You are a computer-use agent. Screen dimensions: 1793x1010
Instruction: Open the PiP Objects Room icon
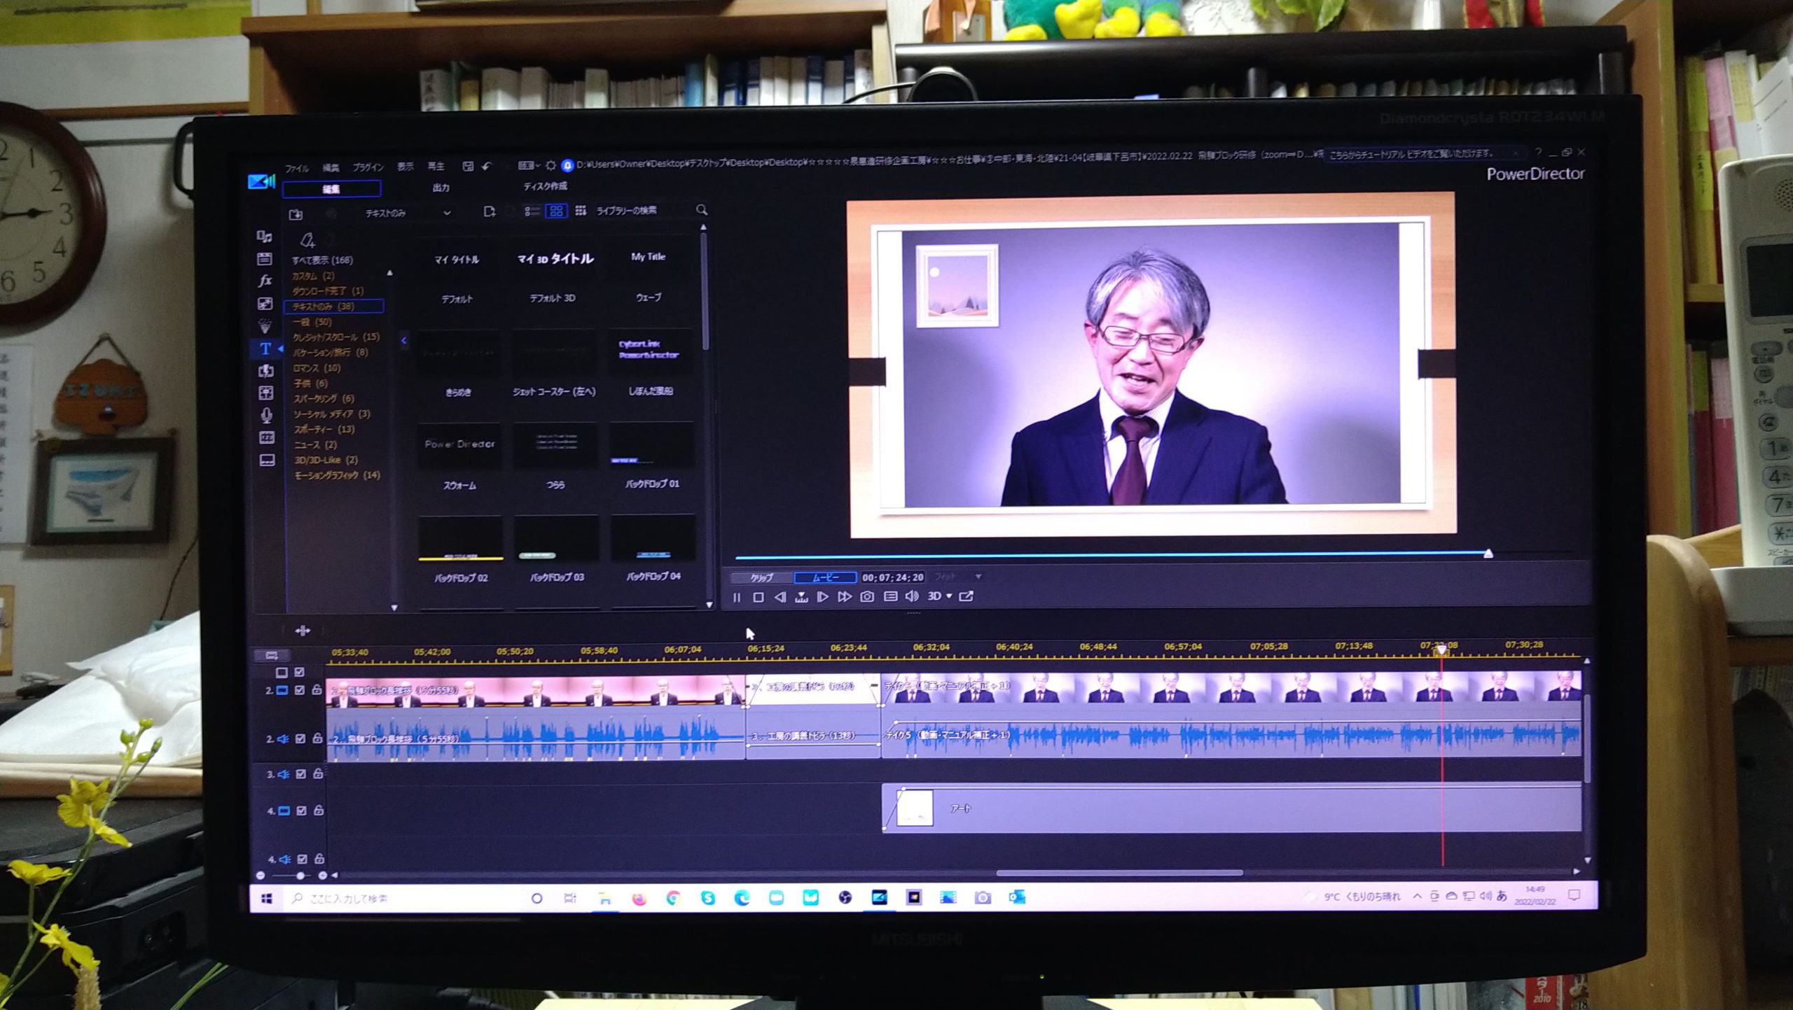pos(265,303)
